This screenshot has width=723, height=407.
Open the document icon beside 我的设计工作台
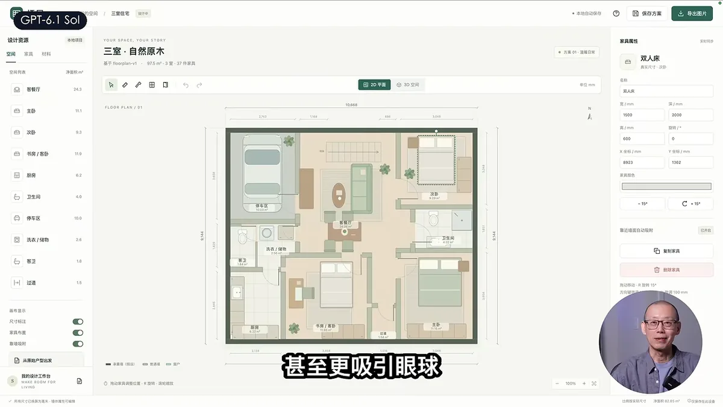(x=80, y=381)
